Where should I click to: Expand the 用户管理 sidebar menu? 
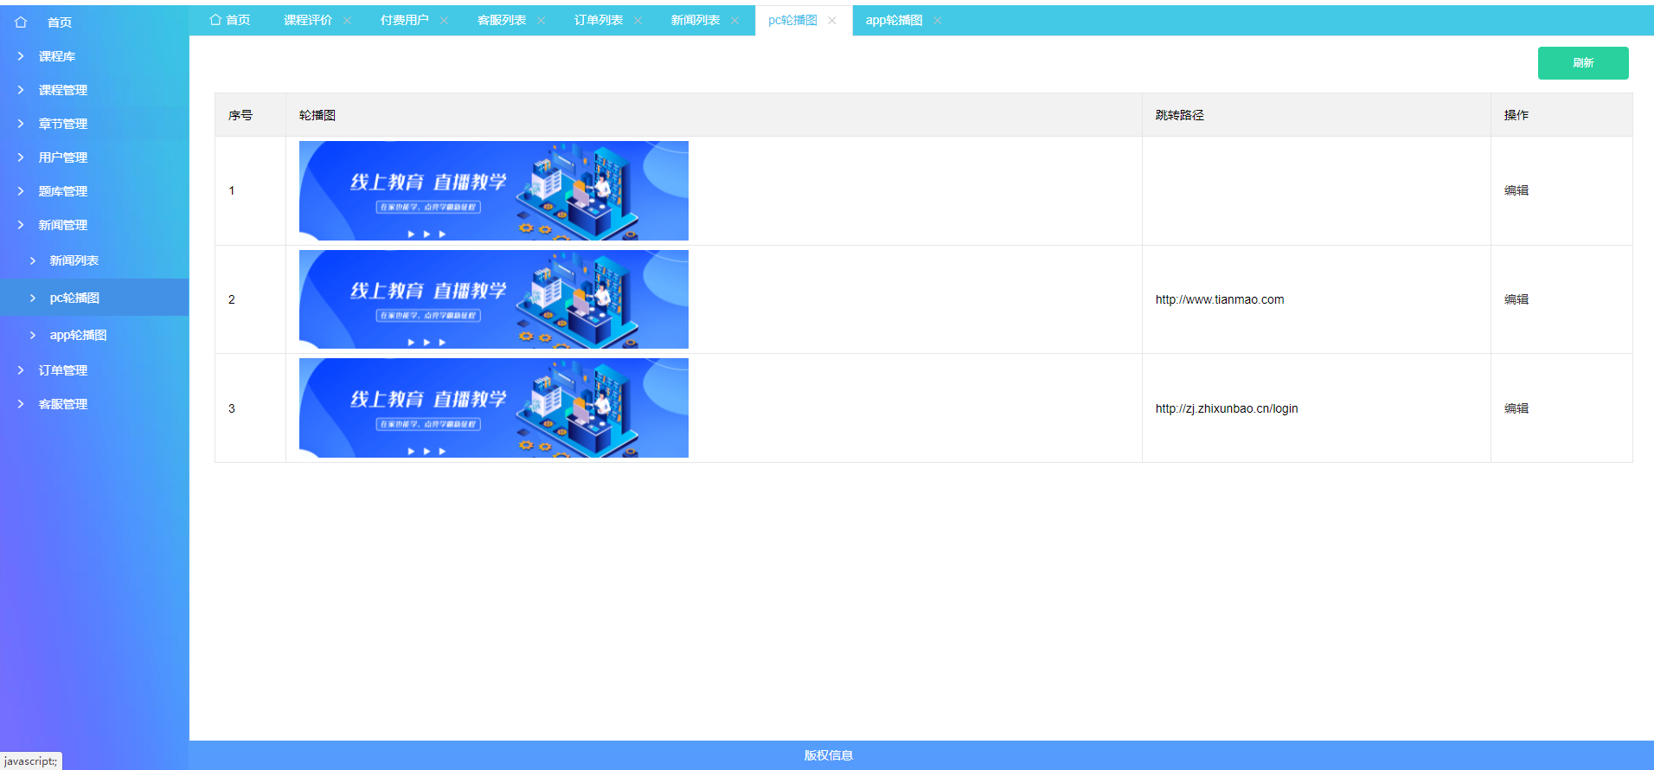[x=62, y=157]
